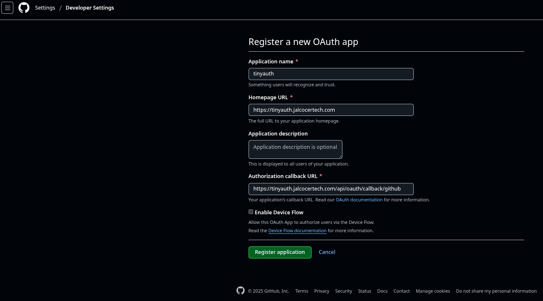Click the 'Homepage URL' field label

click(268, 97)
